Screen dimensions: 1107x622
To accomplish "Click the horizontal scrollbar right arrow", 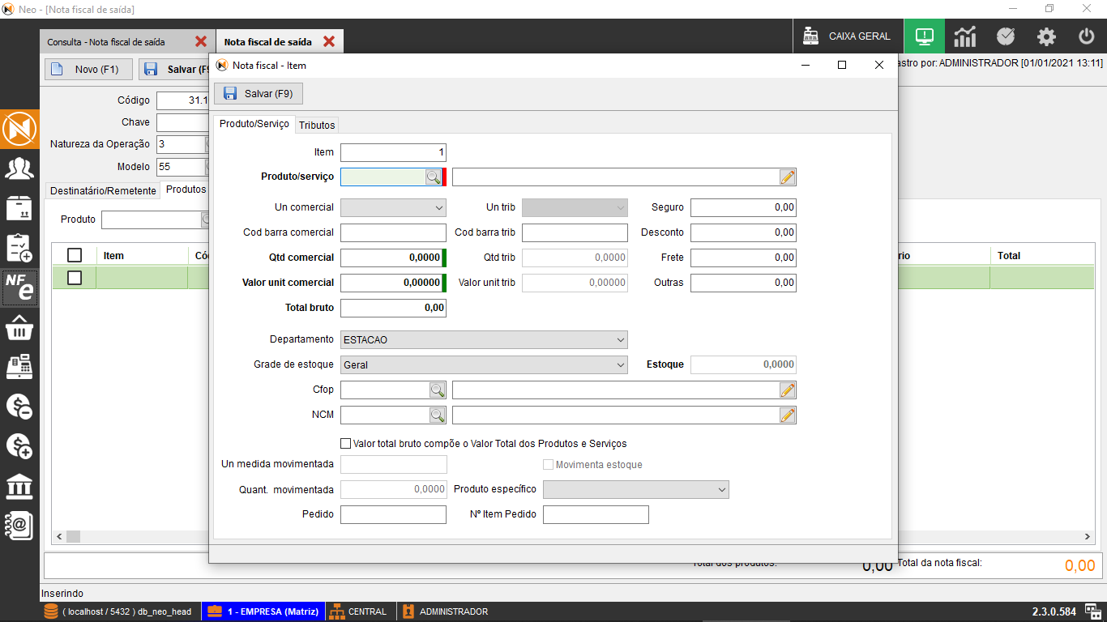I will pyautogui.click(x=1088, y=536).
